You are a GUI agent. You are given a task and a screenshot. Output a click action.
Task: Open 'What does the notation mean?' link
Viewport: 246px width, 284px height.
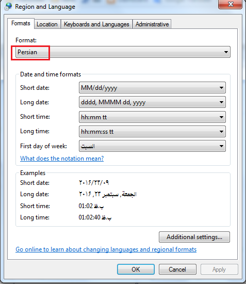point(62,159)
